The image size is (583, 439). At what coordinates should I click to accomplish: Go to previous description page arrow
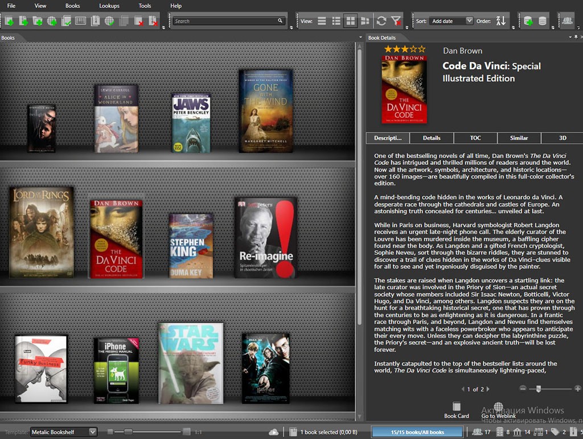coord(463,389)
